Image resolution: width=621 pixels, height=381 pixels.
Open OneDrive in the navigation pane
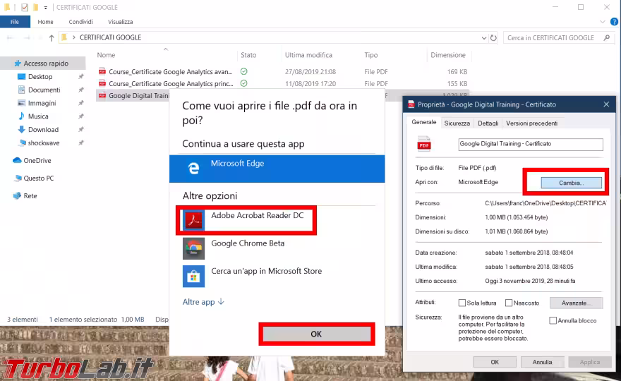tap(37, 160)
